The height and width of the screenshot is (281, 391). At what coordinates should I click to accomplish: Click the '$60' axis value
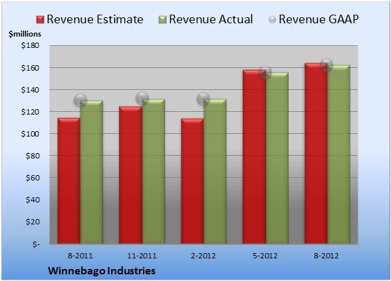(33, 178)
